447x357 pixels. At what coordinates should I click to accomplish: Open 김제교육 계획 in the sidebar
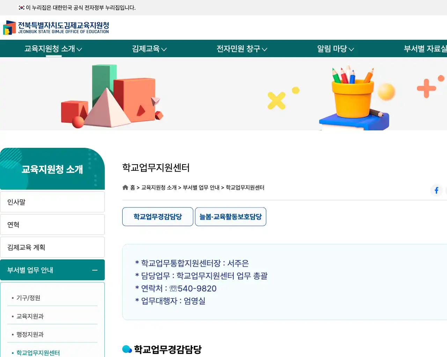click(52, 247)
